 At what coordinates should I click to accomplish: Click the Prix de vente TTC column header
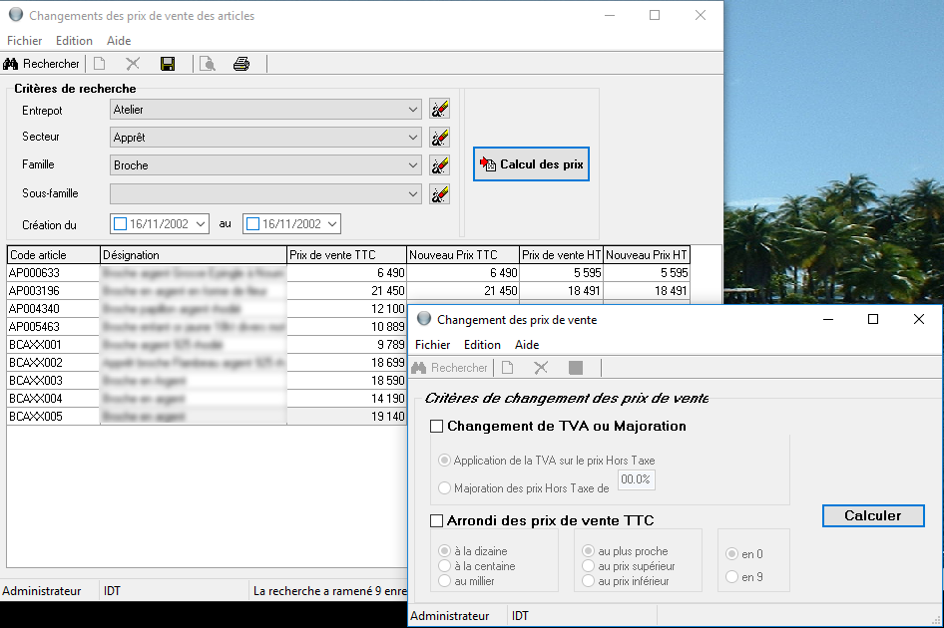pyautogui.click(x=346, y=255)
